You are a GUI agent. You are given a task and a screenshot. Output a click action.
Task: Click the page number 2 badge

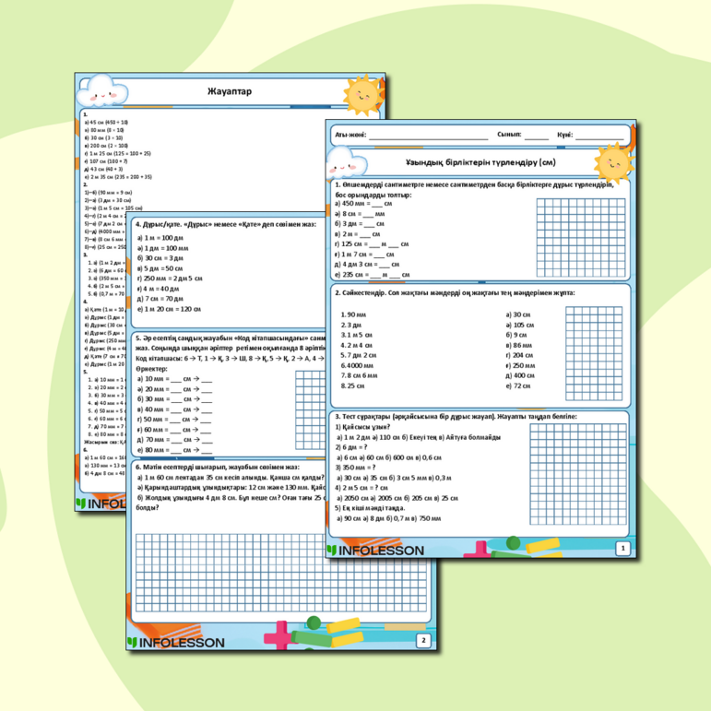point(421,639)
